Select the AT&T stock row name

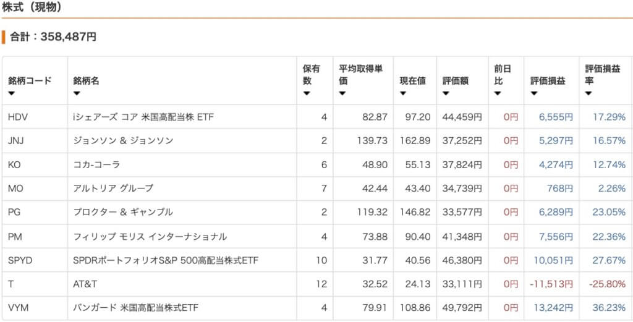click(85, 284)
